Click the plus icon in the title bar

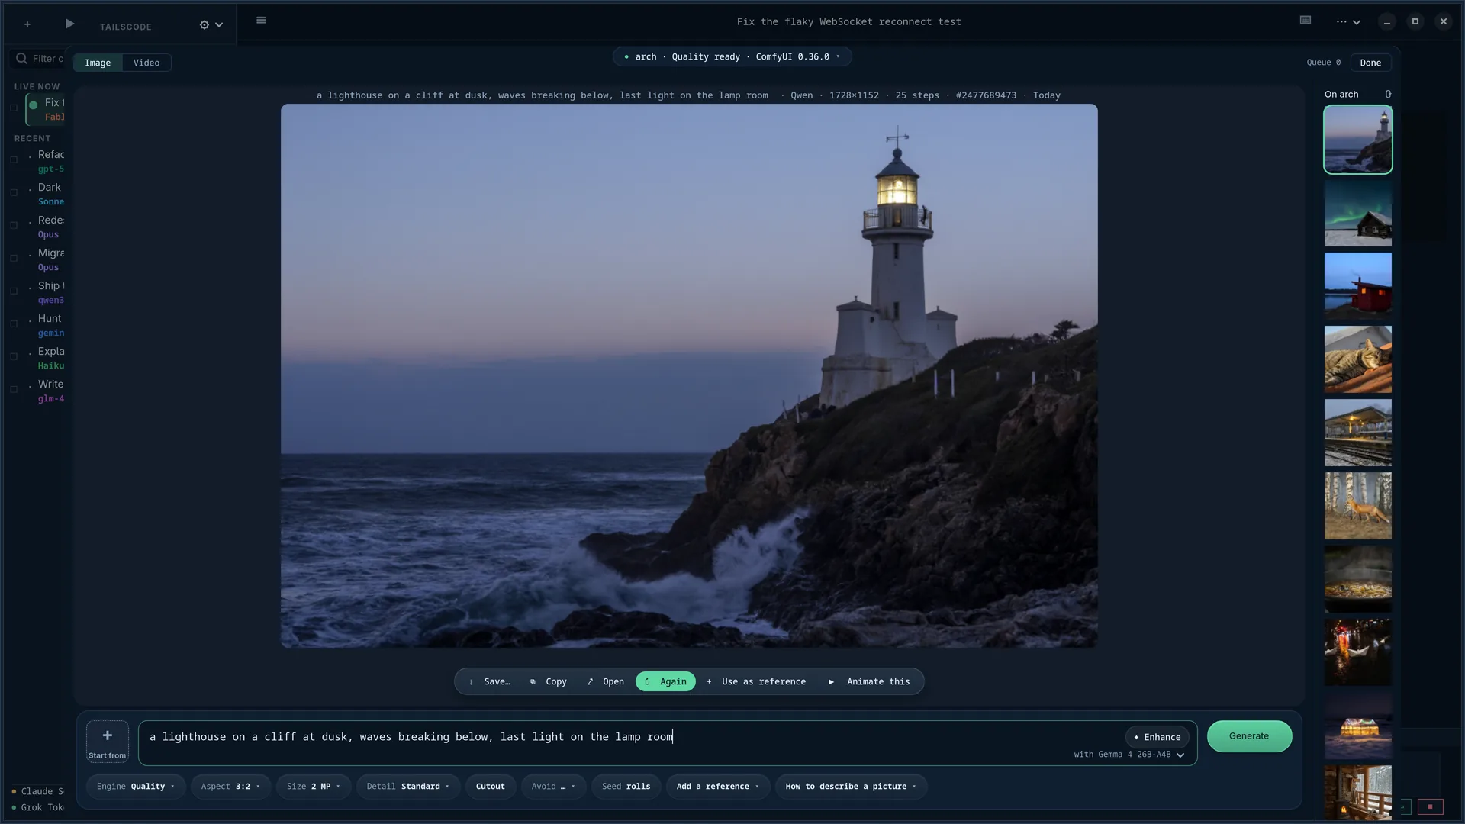pyautogui.click(x=27, y=24)
